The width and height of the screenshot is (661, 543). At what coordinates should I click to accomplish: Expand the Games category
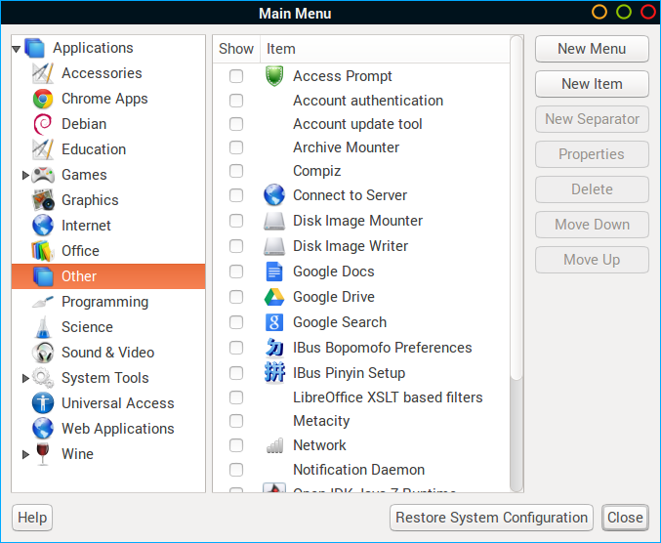click(25, 175)
